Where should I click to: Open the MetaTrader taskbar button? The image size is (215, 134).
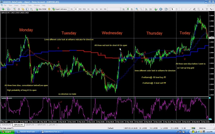click(x=28, y=132)
